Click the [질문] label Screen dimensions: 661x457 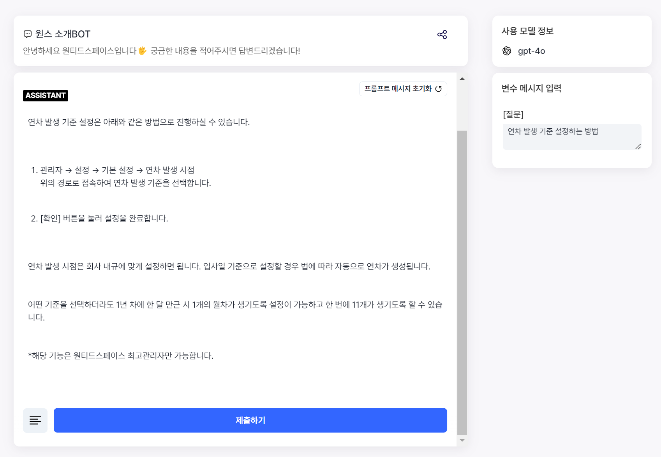pyautogui.click(x=513, y=114)
